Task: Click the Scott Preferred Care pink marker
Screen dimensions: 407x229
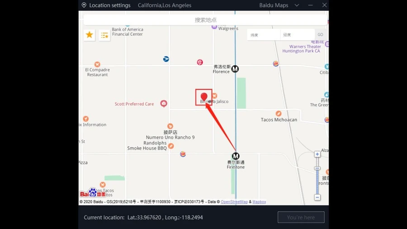Action: 164,104
